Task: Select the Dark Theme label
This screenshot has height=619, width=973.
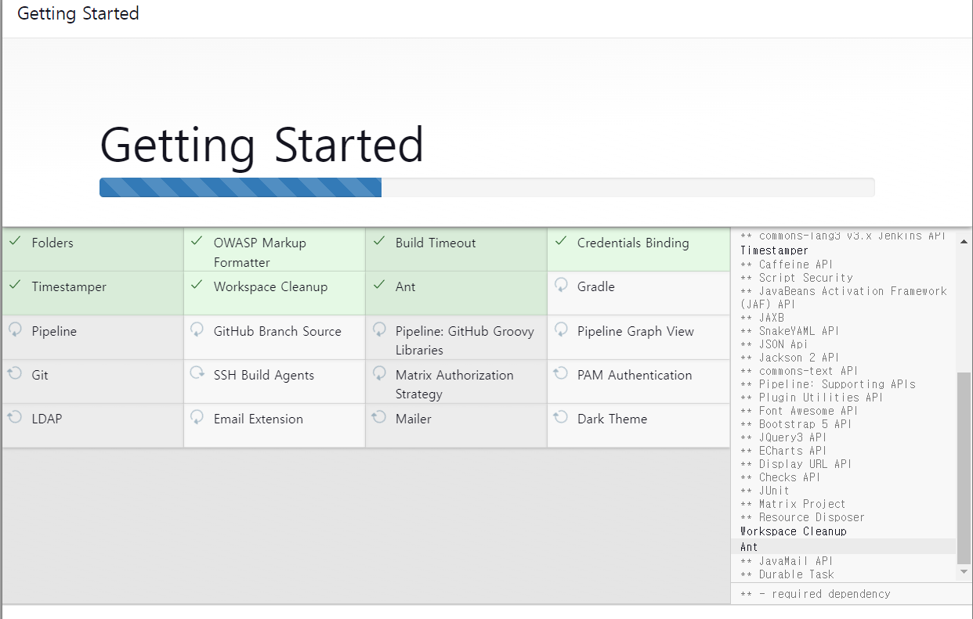Action: (x=612, y=419)
